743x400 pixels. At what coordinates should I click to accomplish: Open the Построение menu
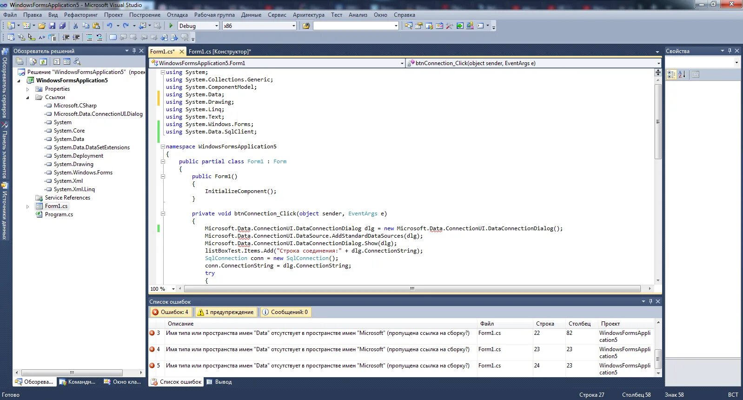145,15
